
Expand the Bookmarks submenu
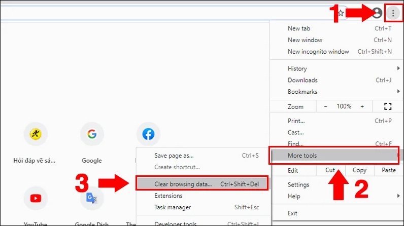click(336, 92)
